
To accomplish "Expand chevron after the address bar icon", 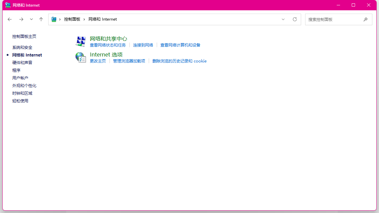I will [60, 19].
